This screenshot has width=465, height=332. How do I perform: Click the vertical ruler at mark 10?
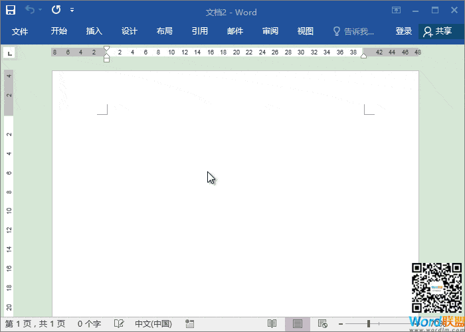(9, 210)
